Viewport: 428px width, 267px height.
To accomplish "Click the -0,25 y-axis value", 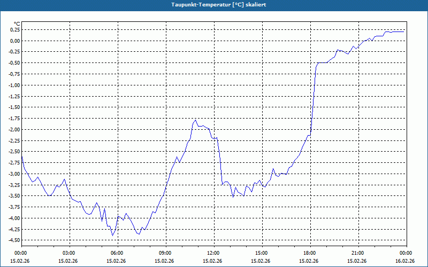I will tap(14, 52).
